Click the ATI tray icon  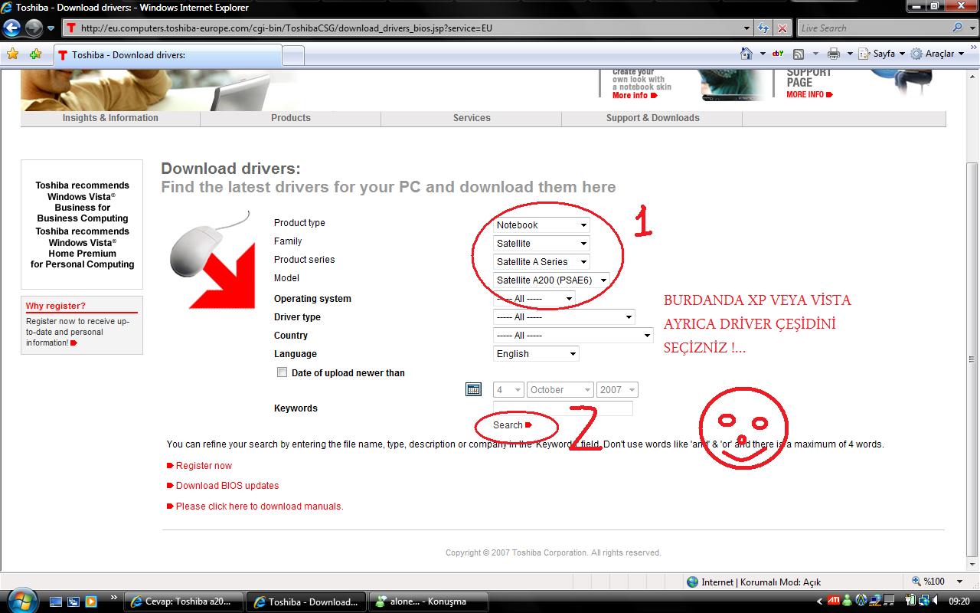click(x=834, y=601)
